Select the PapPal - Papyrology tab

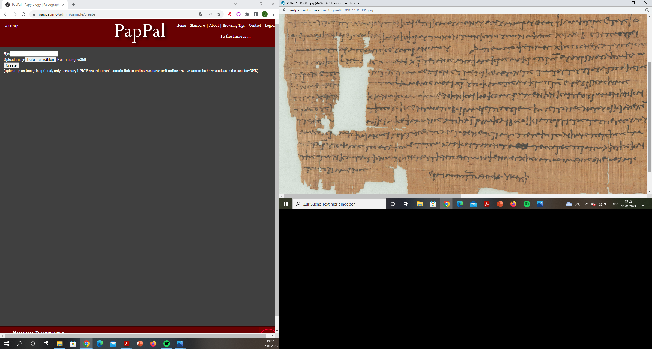tap(35, 5)
